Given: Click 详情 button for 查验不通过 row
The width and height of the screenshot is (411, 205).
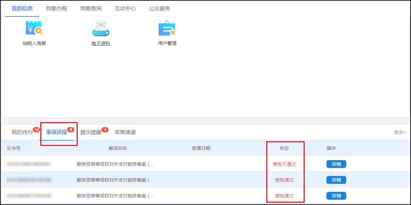Looking at the screenshot, I should 336,164.
